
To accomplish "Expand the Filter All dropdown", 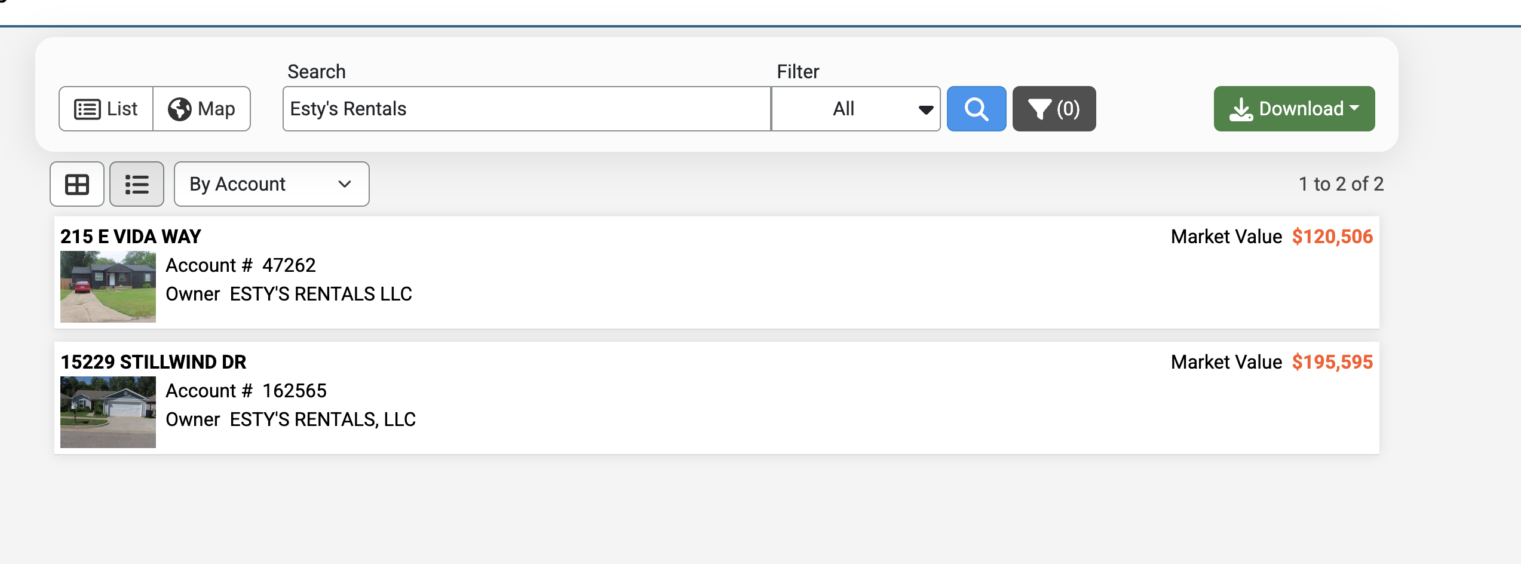I will coord(856,109).
